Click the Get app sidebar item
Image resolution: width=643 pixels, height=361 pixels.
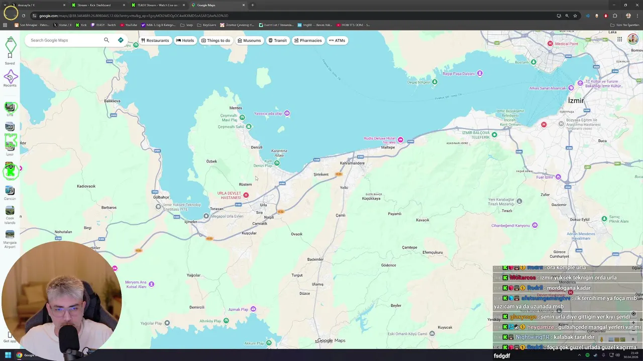tap(10, 337)
